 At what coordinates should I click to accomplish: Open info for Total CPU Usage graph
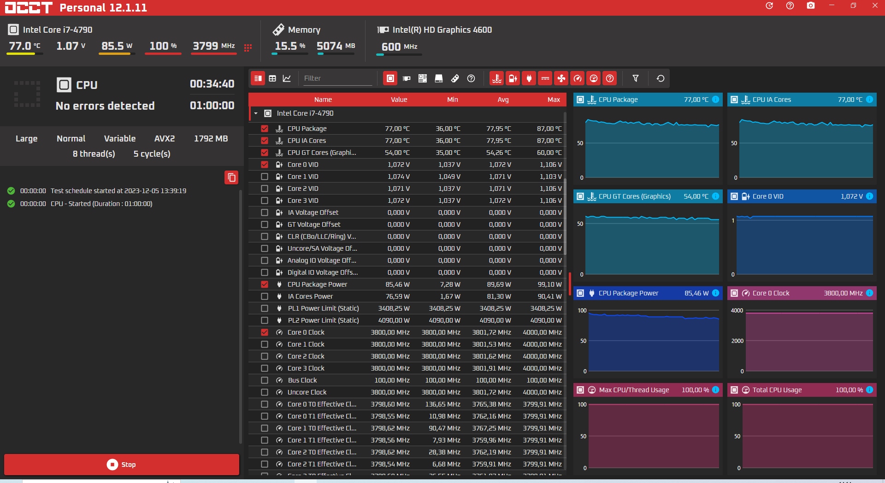coord(870,390)
